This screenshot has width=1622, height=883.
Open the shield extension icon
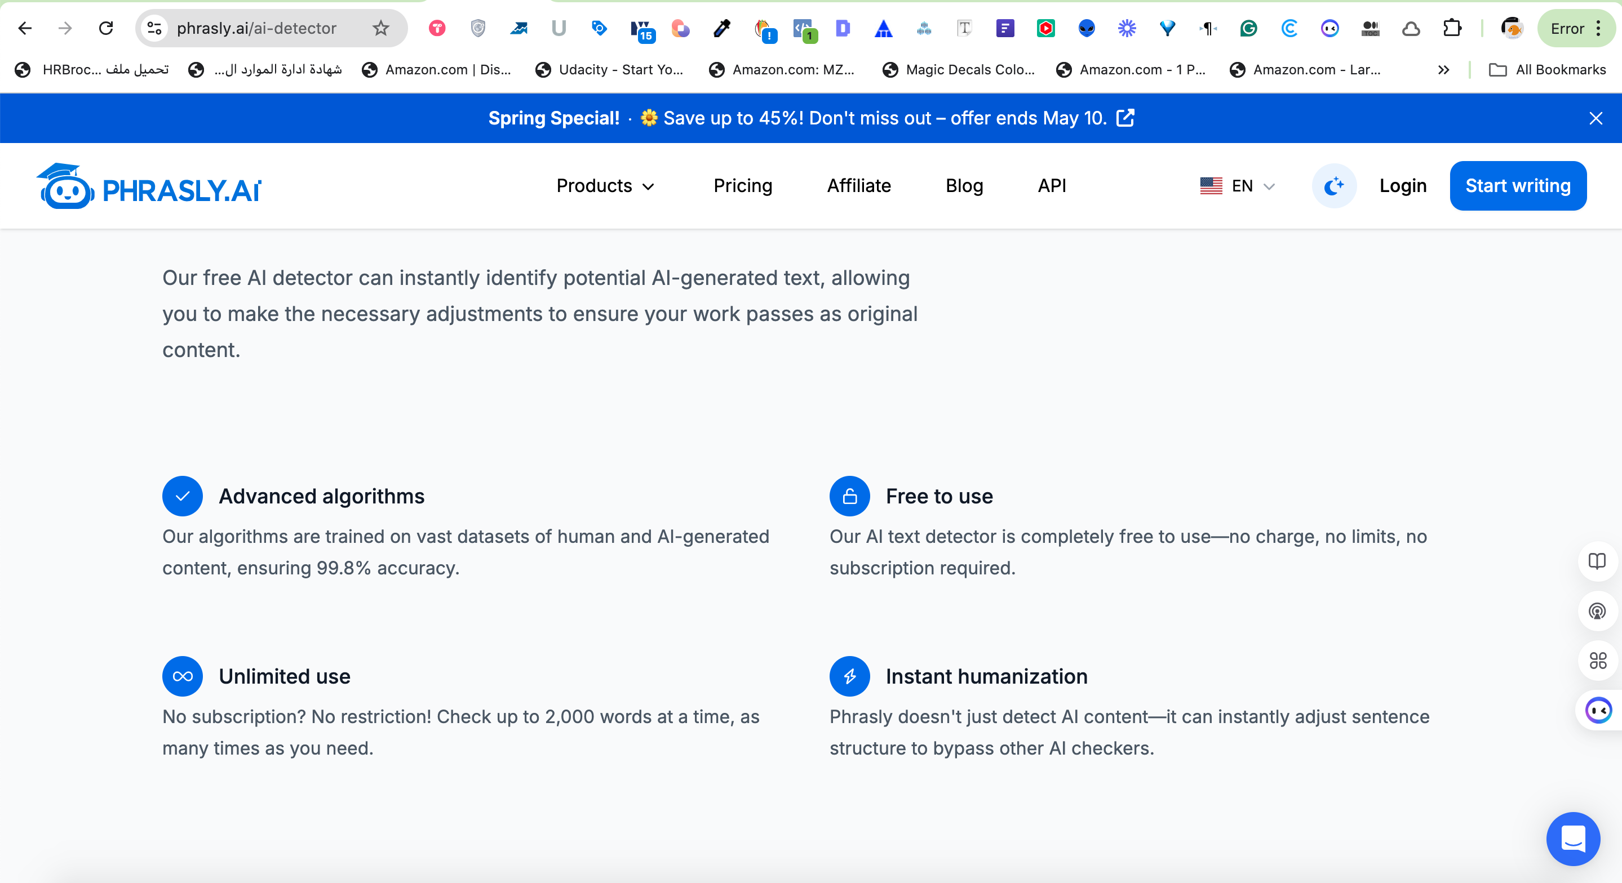tap(478, 28)
